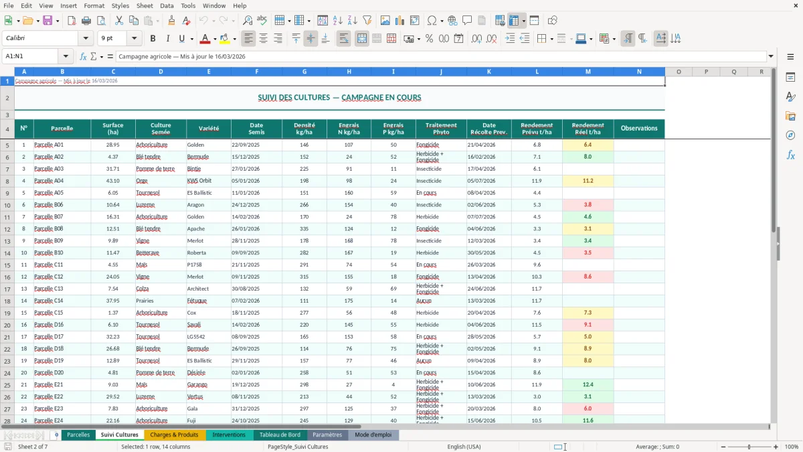Toggle Bold formatting
803x452 pixels.
pyautogui.click(x=153, y=39)
